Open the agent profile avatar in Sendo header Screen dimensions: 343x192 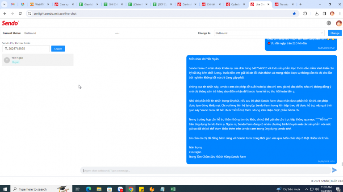tap(339, 23)
